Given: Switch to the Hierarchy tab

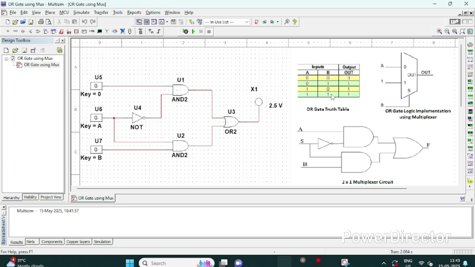Looking at the screenshot, I should [x=12, y=197].
